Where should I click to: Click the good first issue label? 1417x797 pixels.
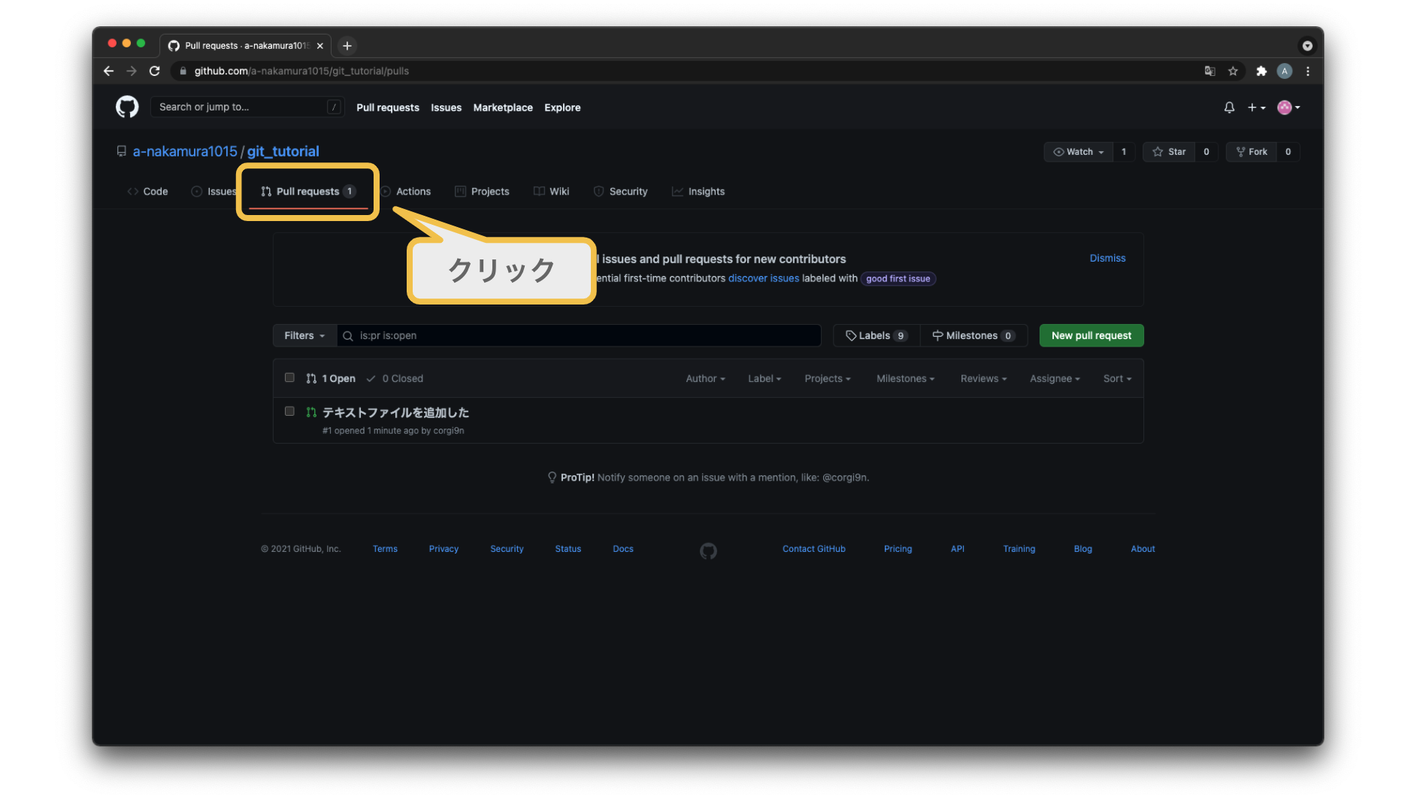(898, 278)
